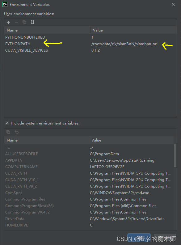Select CommonProgramW6432 system variable
The height and width of the screenshot is (245, 181).
(27, 212)
